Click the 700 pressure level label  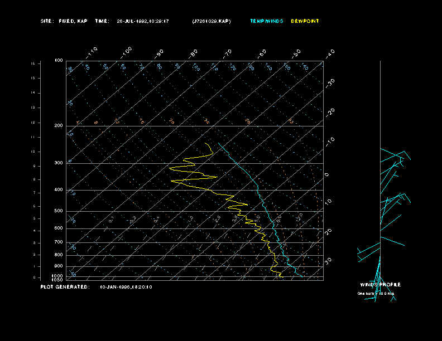[59, 242]
